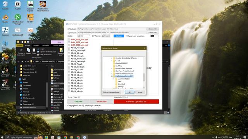Click the DP Name input field
Image resolution: width=248 pixels, height=139 pixels.
point(106,36)
